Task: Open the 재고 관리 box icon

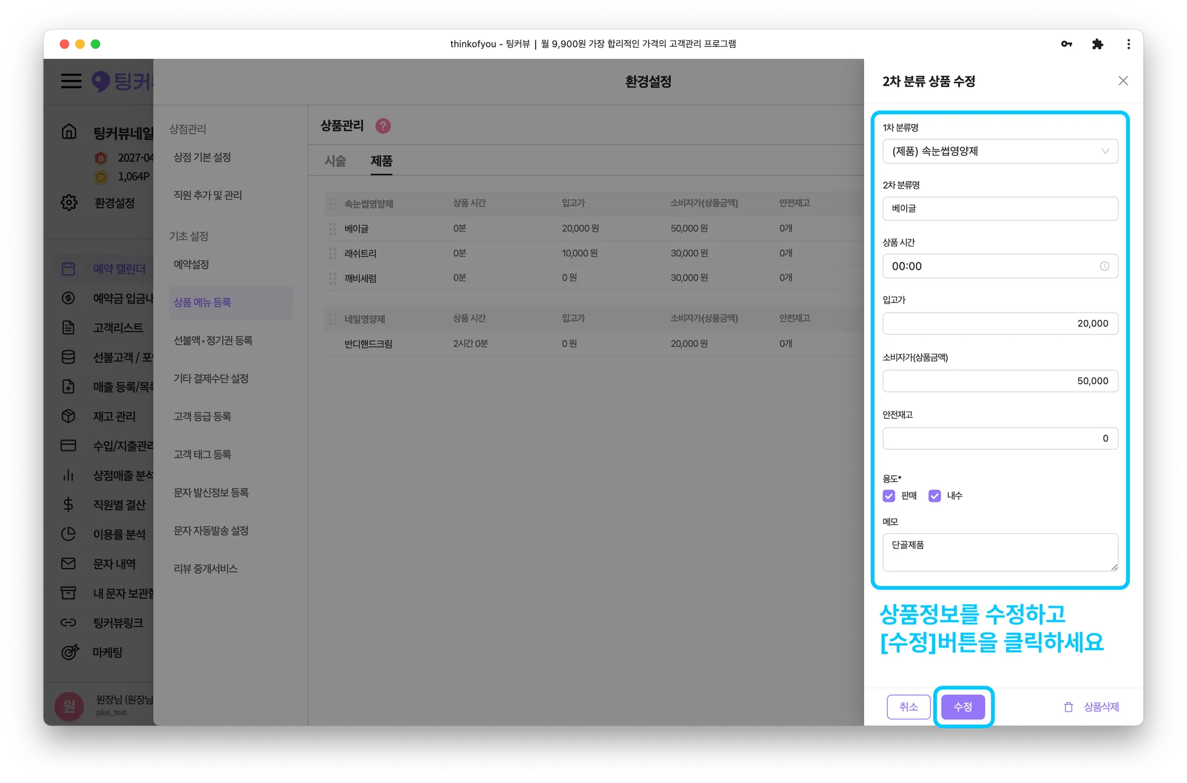Action: (68, 416)
